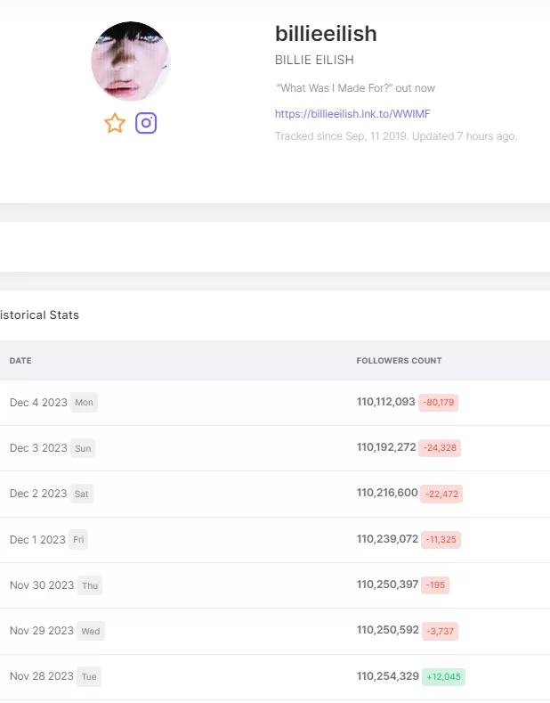Click the -24,328 change badge

[440, 448]
